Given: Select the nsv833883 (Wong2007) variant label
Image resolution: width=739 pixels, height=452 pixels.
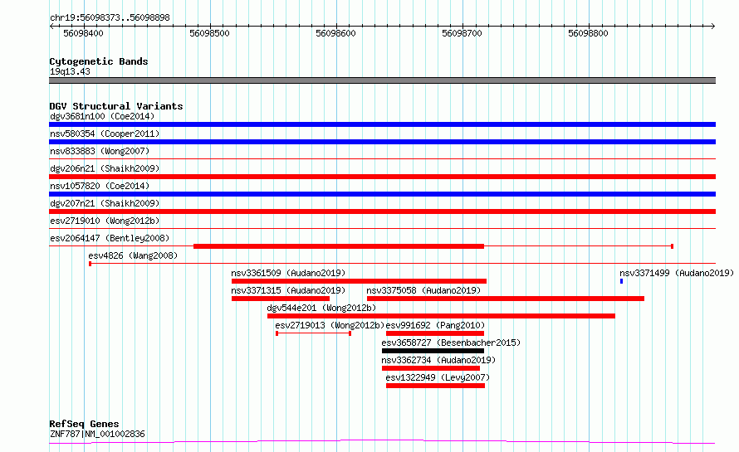Looking at the screenshot, I should tap(100, 151).
